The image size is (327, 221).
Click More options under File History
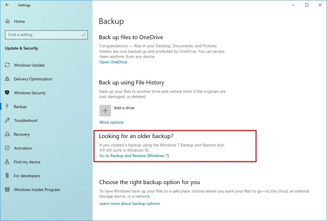point(111,122)
